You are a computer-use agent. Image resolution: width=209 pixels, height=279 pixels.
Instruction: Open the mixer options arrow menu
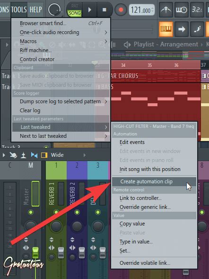pyautogui.click(x=4, y=155)
